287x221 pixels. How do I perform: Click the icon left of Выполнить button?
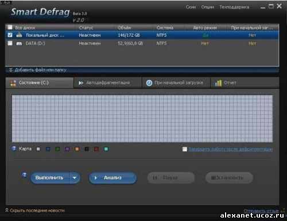click(x=24, y=175)
